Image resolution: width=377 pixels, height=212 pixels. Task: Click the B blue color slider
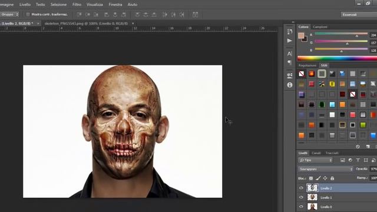(341, 49)
